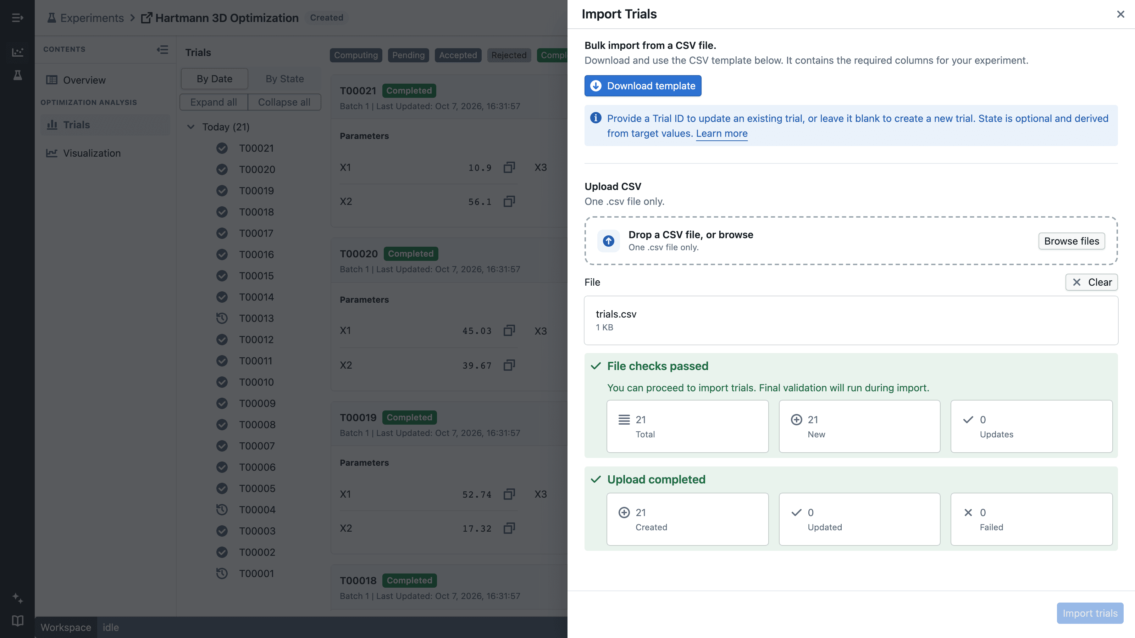This screenshot has height=638, width=1135.
Task: Click the upload arrow icon in drop zone
Action: [x=609, y=241]
